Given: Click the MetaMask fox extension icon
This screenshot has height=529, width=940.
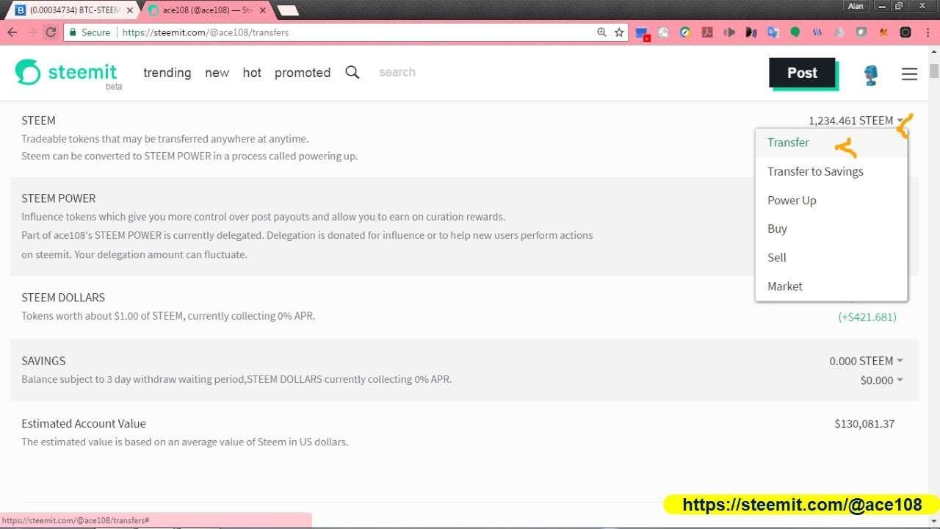Looking at the screenshot, I should click(x=883, y=32).
